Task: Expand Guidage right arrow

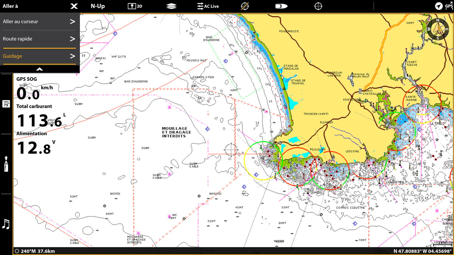Action: pos(73,56)
